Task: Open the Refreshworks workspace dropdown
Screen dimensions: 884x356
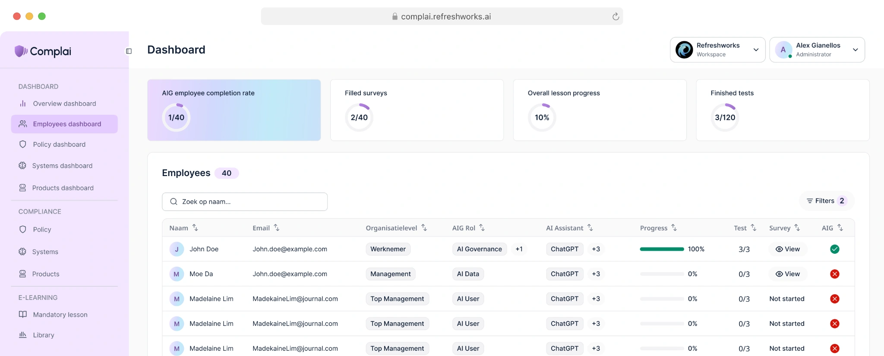Action: (x=756, y=50)
